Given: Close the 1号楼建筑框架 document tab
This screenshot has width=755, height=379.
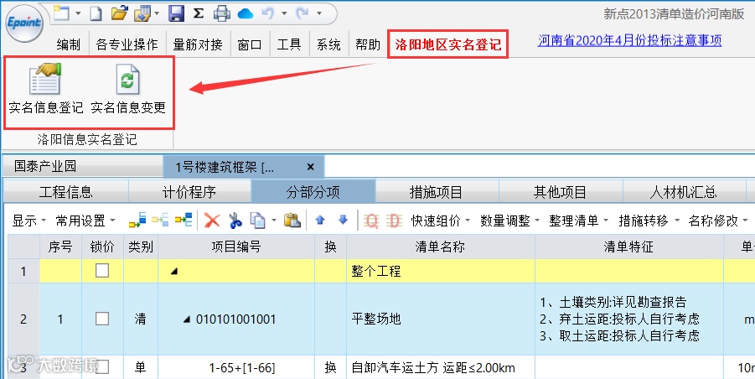Looking at the screenshot, I should click(x=311, y=167).
